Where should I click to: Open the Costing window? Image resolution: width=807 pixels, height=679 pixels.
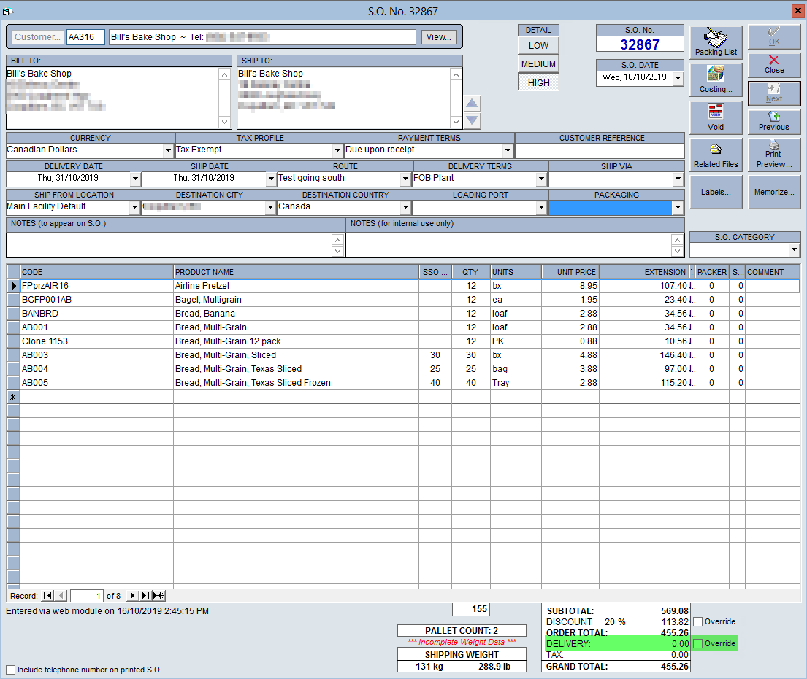point(716,79)
